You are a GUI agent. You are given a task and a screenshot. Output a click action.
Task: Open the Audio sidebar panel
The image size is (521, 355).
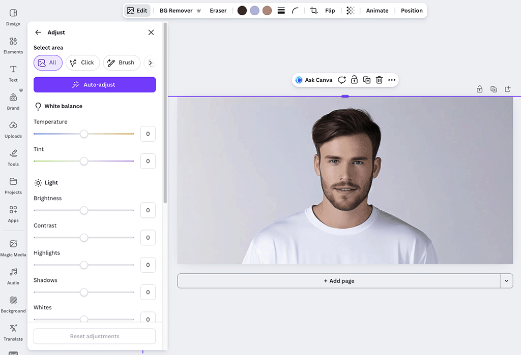point(13,277)
